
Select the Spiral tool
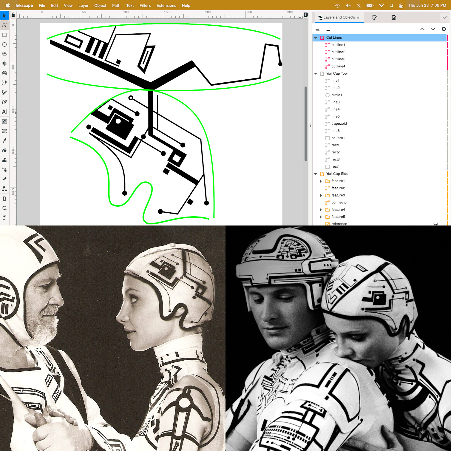[4, 73]
